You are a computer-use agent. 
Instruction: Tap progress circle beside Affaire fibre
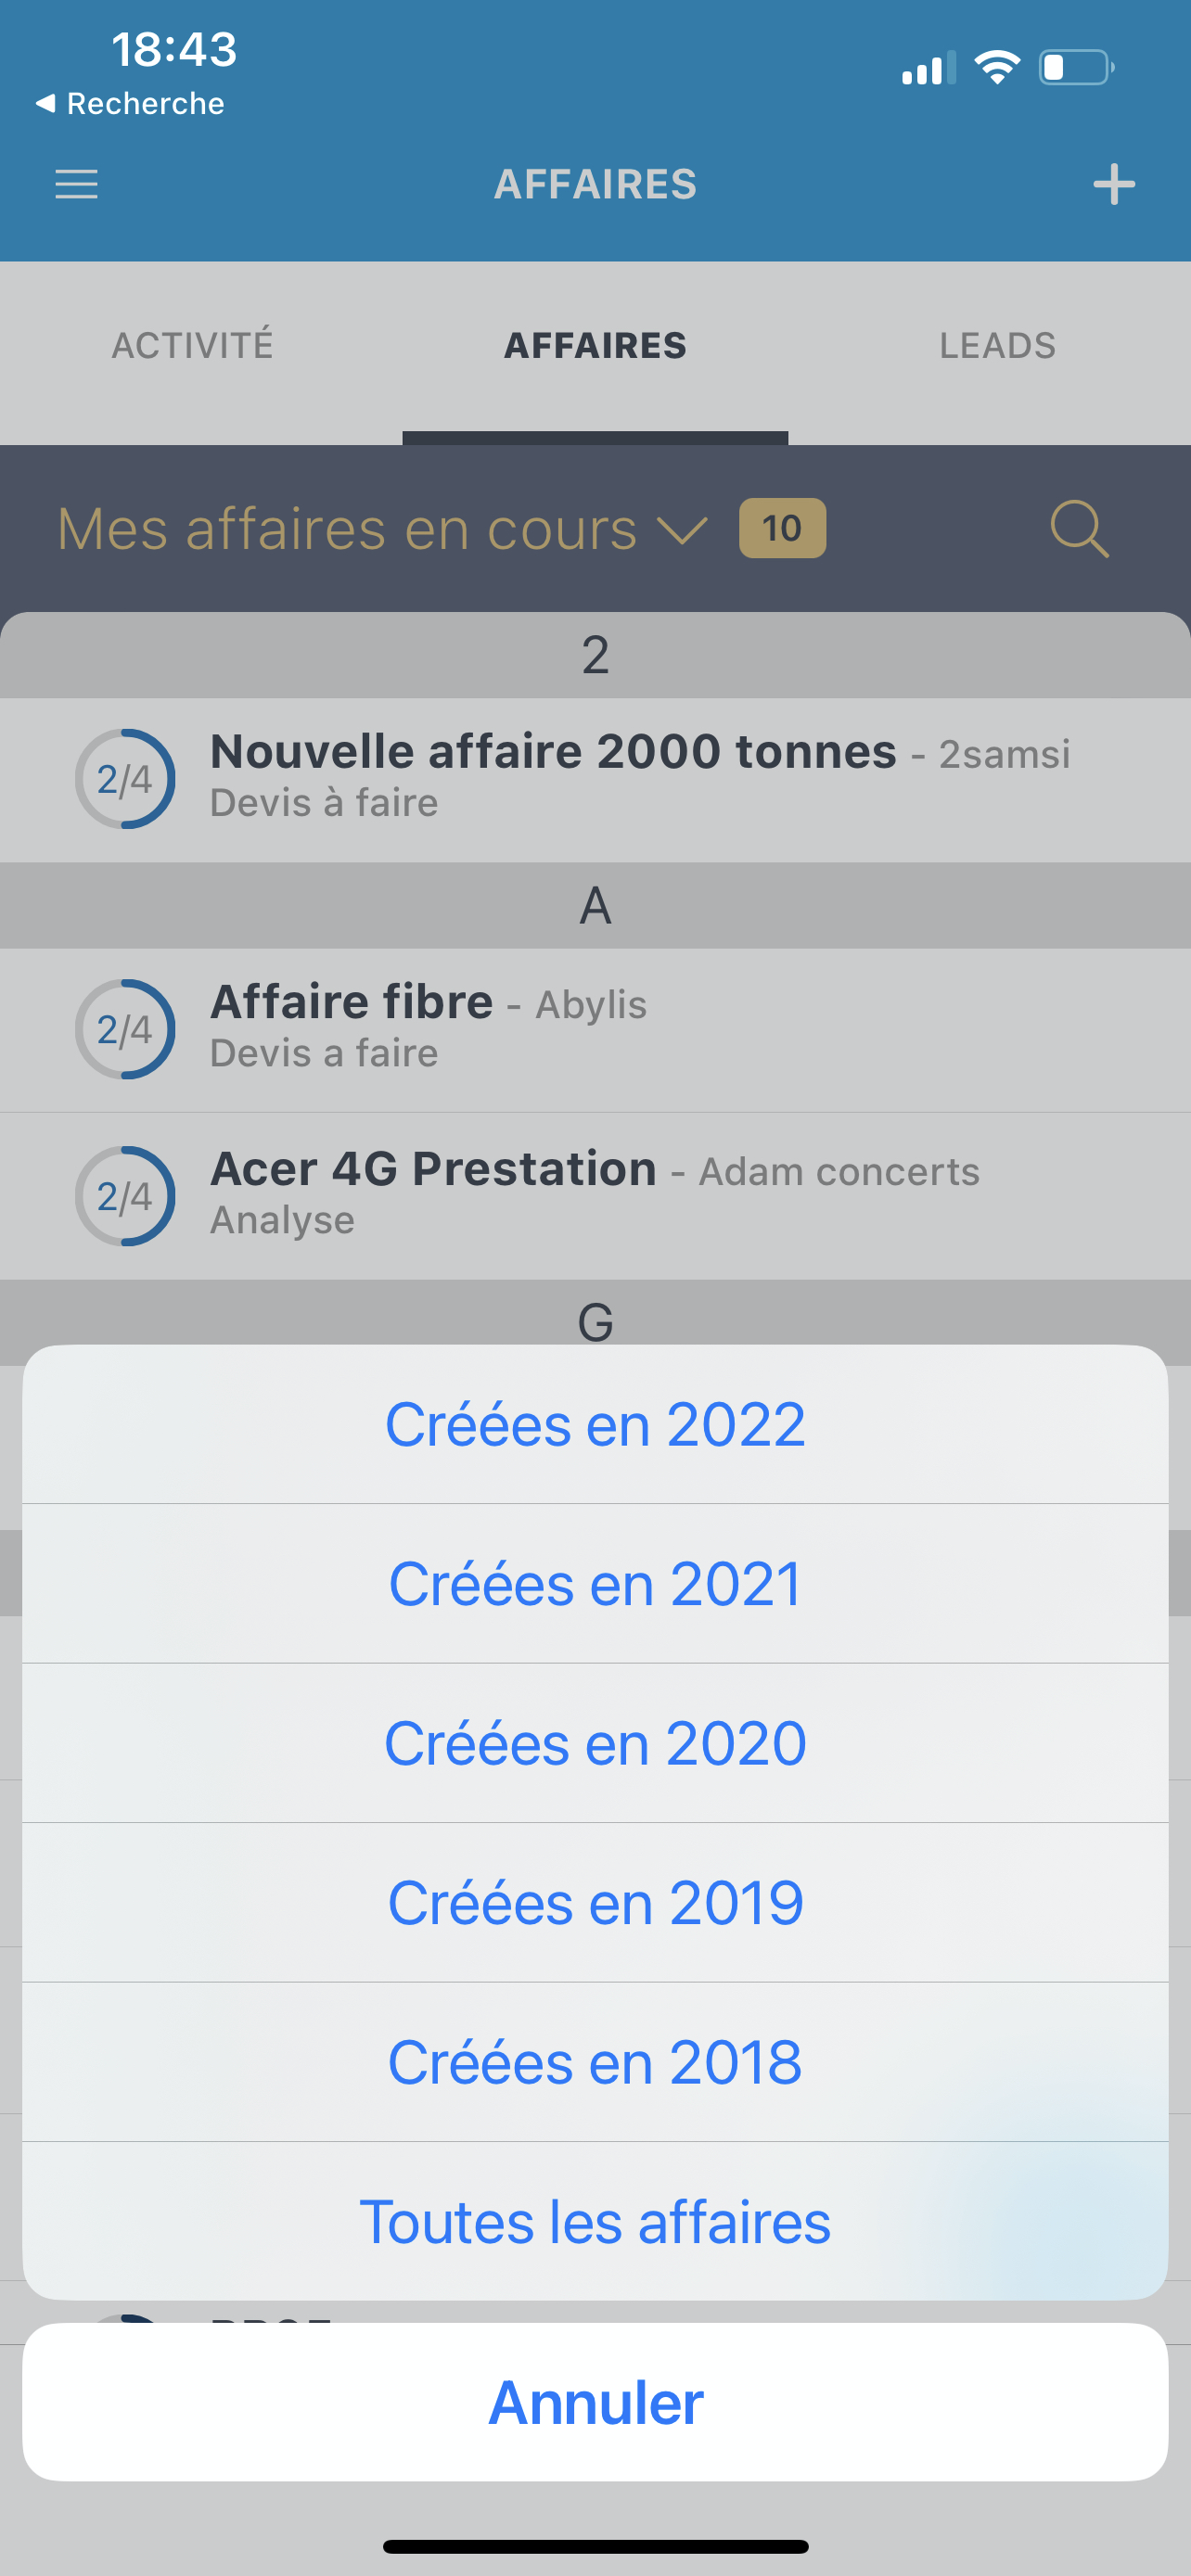(125, 1029)
